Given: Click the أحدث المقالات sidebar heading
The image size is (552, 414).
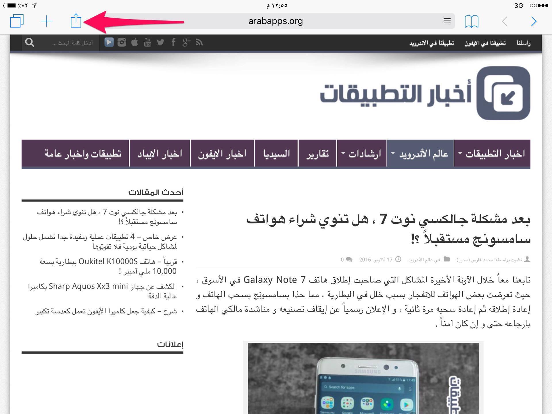Looking at the screenshot, I should coord(156,192).
